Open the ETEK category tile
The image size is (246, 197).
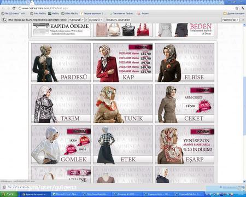coord(122,145)
